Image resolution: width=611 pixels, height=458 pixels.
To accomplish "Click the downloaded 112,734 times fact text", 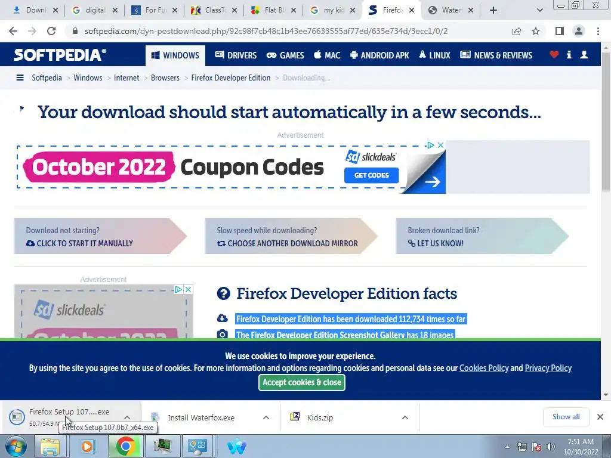I will point(351,319).
